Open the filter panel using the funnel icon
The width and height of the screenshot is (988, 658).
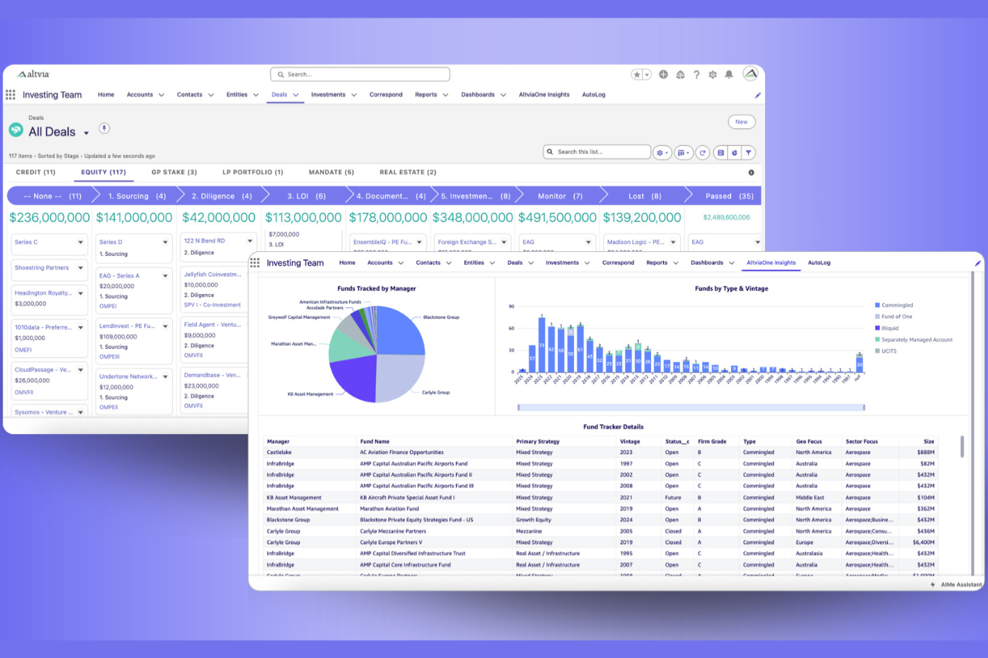pyautogui.click(x=748, y=152)
